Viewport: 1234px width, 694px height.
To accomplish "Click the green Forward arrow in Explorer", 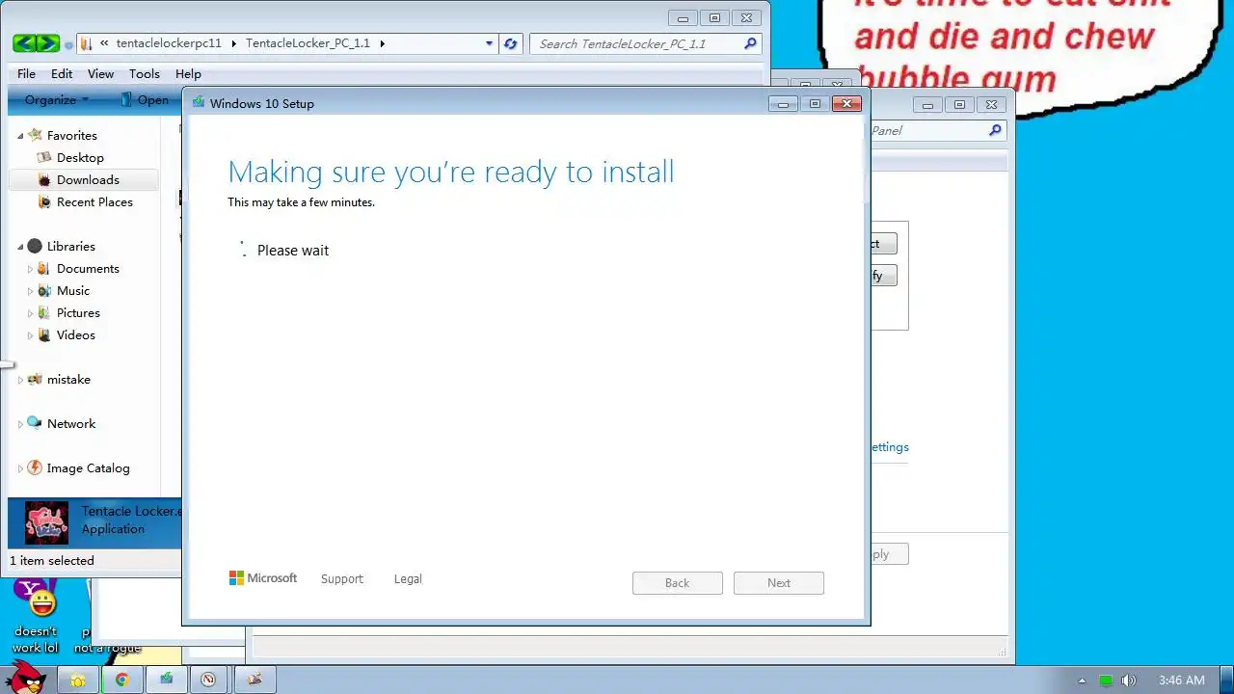I will [48, 43].
